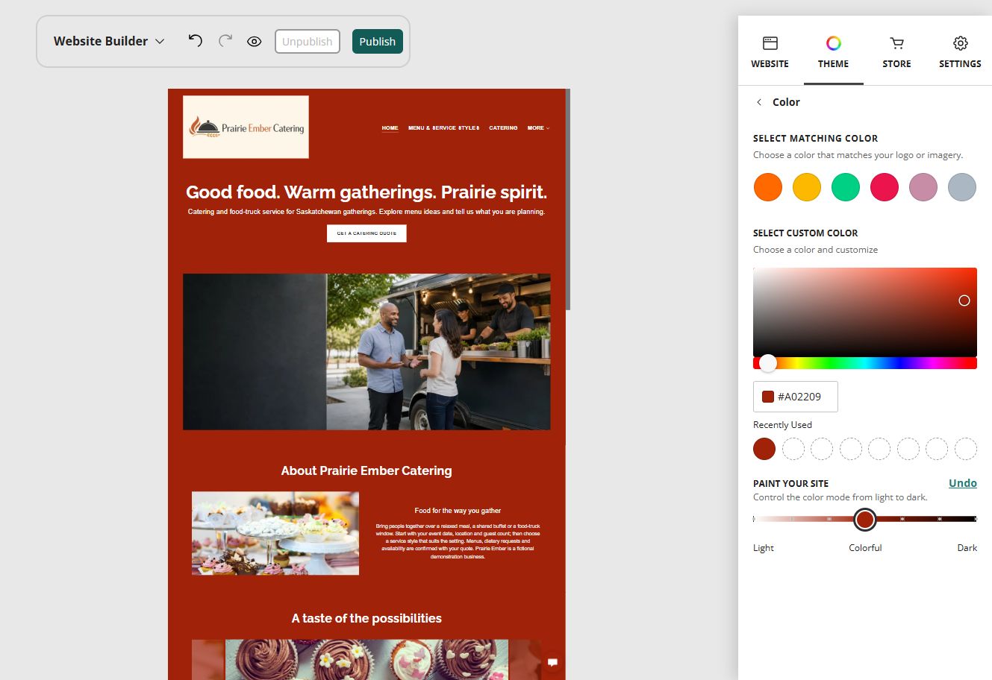
Task: Click 'Food for the way you gather' text
Action: (x=458, y=511)
